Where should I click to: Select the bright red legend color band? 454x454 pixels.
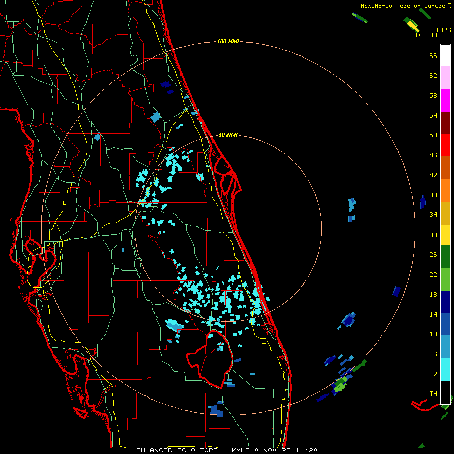[x=445, y=145]
